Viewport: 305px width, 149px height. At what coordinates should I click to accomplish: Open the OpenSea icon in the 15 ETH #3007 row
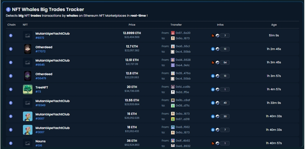213,116
